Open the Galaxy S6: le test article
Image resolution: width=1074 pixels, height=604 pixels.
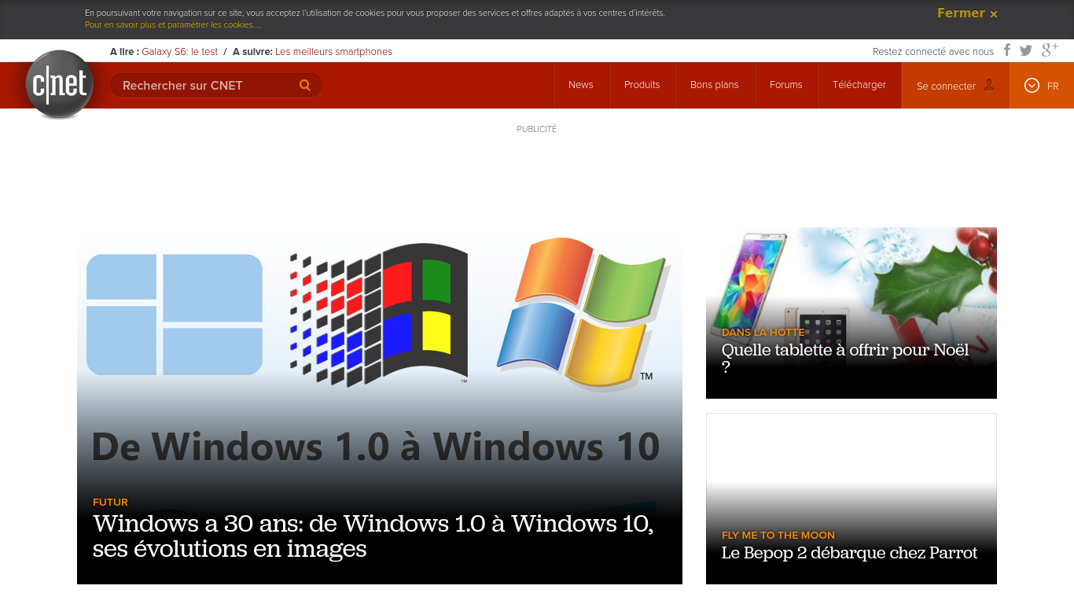point(180,51)
